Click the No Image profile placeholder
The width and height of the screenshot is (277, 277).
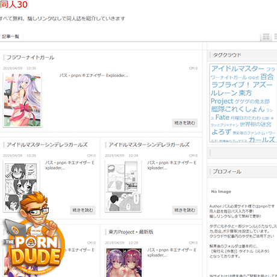pyautogui.click(x=221, y=191)
